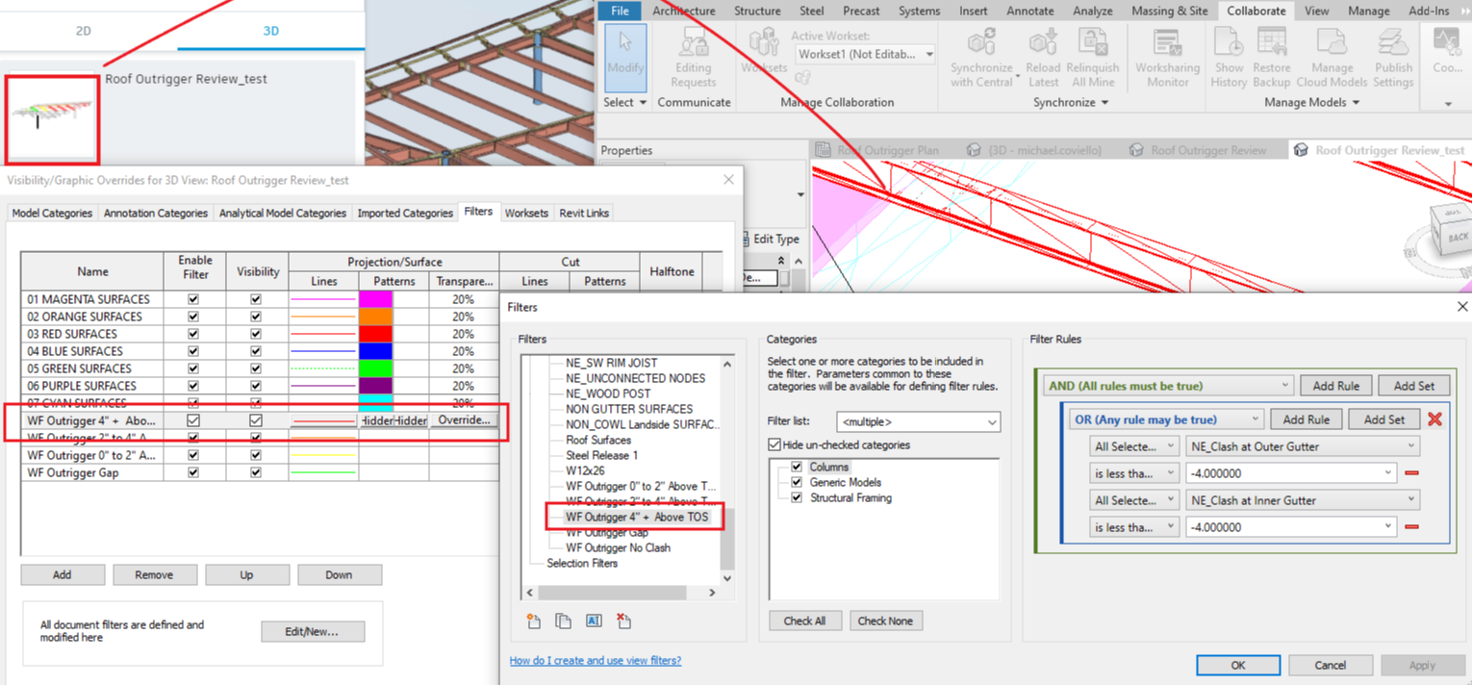Switch to the Worksets tab
The width and height of the screenshot is (1472, 685).
tap(526, 213)
